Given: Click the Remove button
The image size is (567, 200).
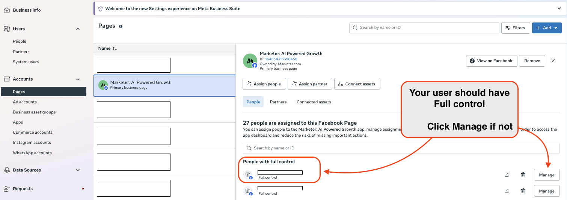Looking at the screenshot, I should click(532, 61).
